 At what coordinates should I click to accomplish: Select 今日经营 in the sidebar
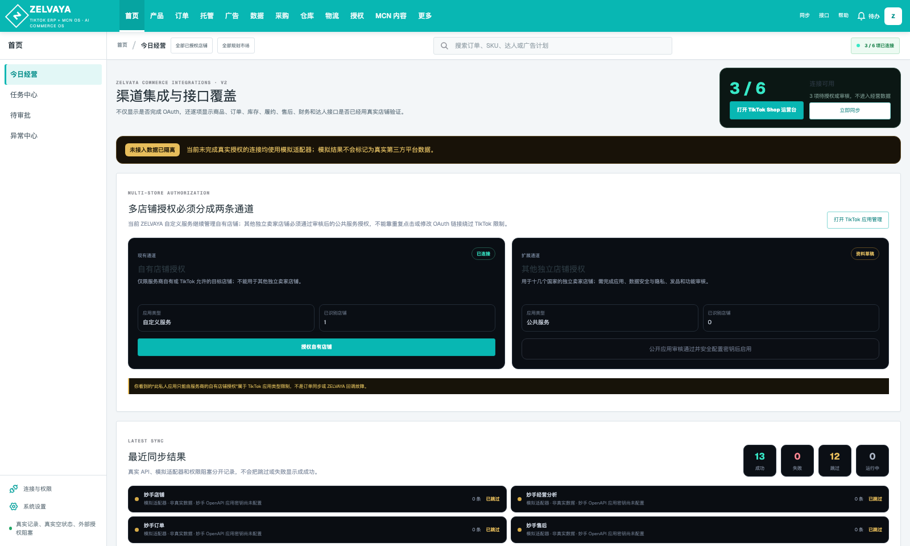pyautogui.click(x=53, y=75)
